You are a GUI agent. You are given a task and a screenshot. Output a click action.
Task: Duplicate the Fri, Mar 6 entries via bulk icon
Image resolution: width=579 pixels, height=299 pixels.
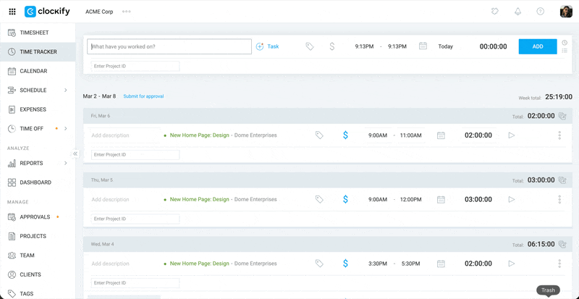[x=562, y=116]
